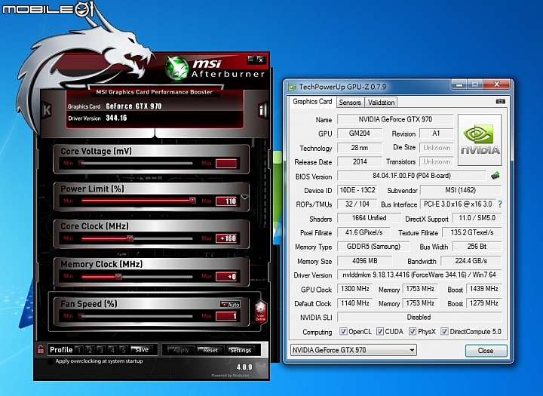Click the Shaders 1664 Unified value
This screenshot has height=396, width=543.
coord(369,218)
